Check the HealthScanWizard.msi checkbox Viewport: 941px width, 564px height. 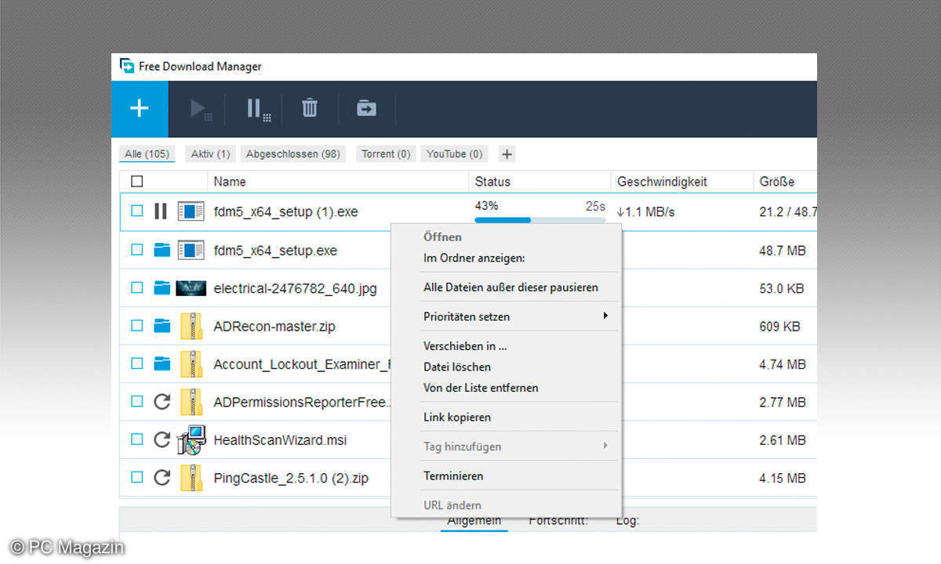tap(137, 439)
